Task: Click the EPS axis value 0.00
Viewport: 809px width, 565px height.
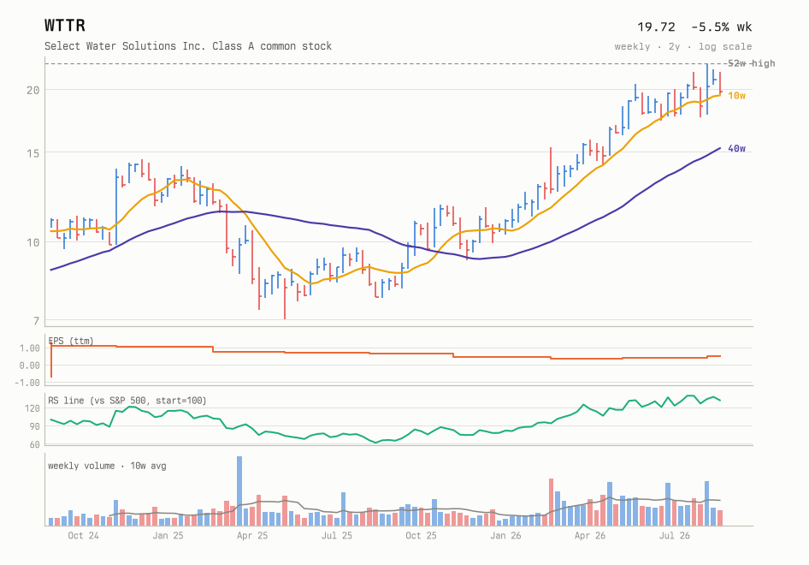Action: point(30,366)
